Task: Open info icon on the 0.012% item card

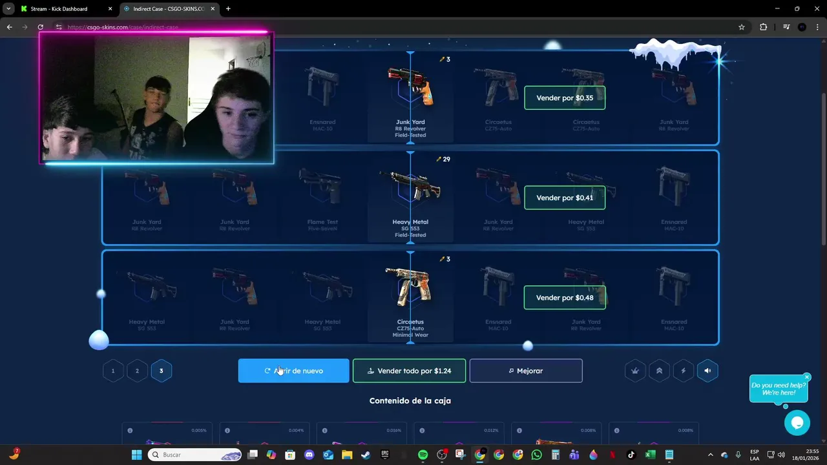Action: click(422, 430)
